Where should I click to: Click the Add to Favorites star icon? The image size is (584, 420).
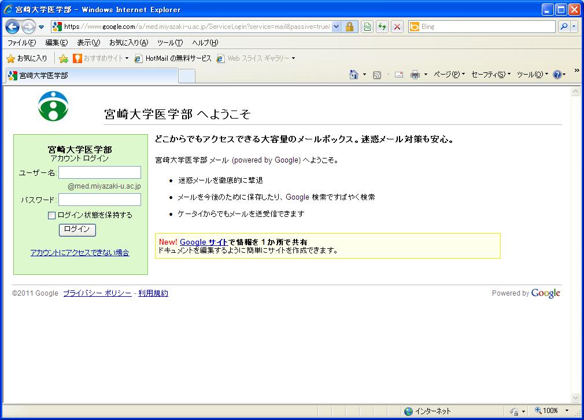point(64,58)
